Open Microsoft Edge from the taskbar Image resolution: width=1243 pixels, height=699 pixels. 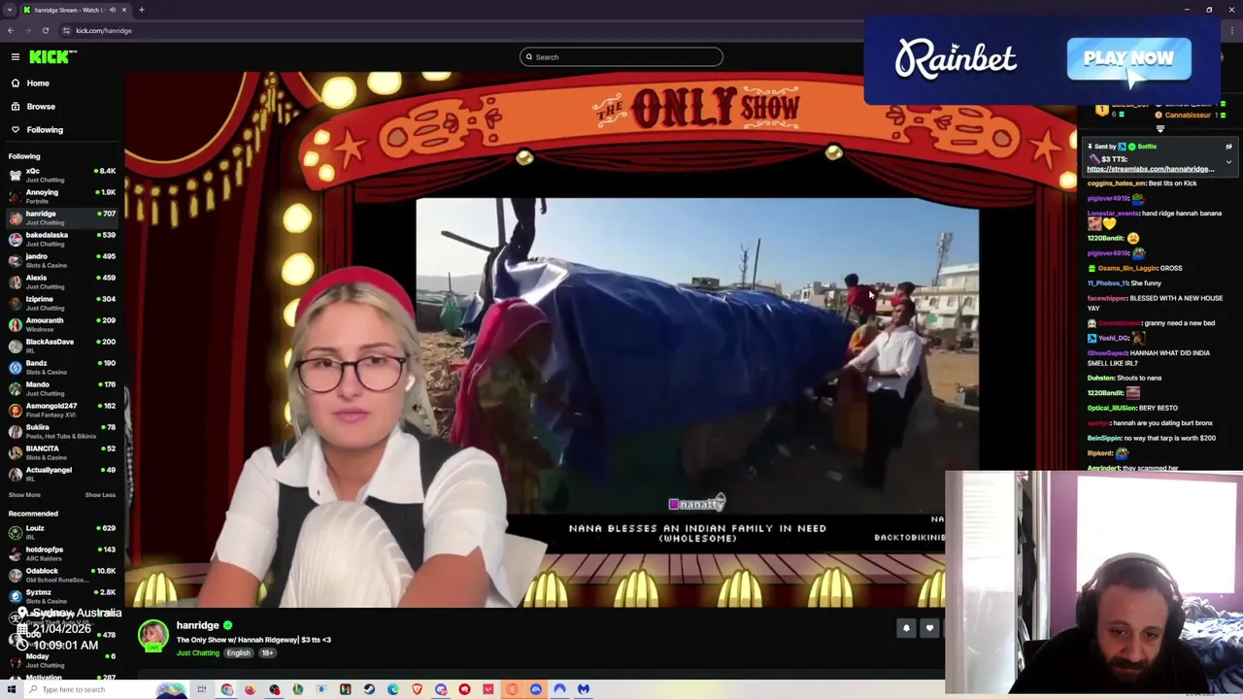pyautogui.click(x=392, y=689)
